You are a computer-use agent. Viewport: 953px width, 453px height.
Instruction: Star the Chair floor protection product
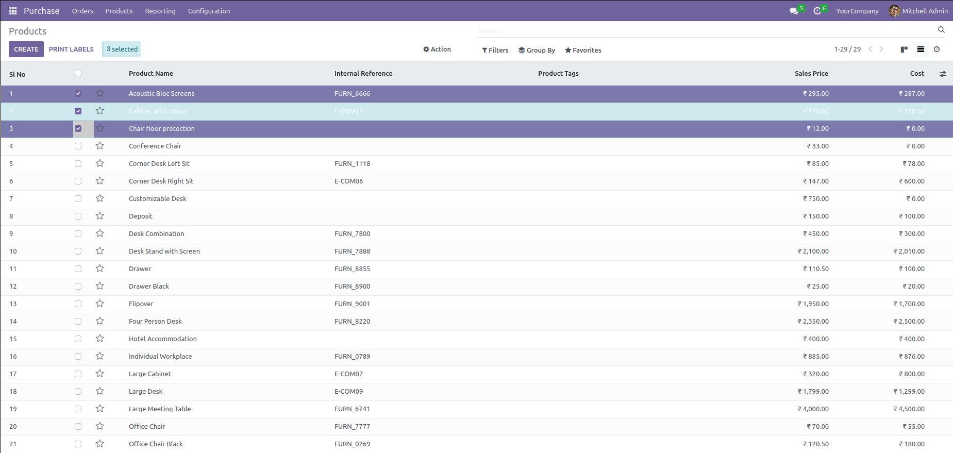click(100, 128)
